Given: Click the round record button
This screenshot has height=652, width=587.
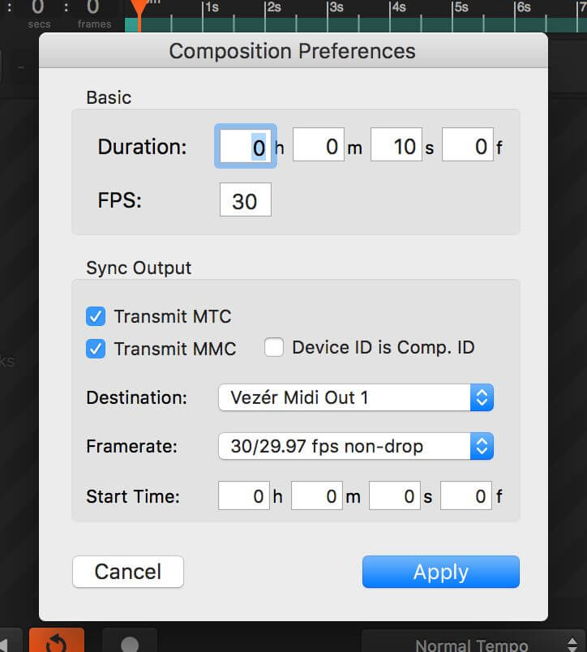Looking at the screenshot, I should coord(130,642).
